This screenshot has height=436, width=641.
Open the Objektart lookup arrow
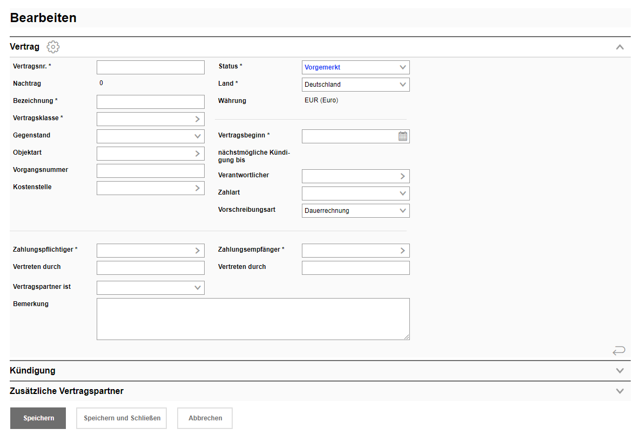click(198, 154)
